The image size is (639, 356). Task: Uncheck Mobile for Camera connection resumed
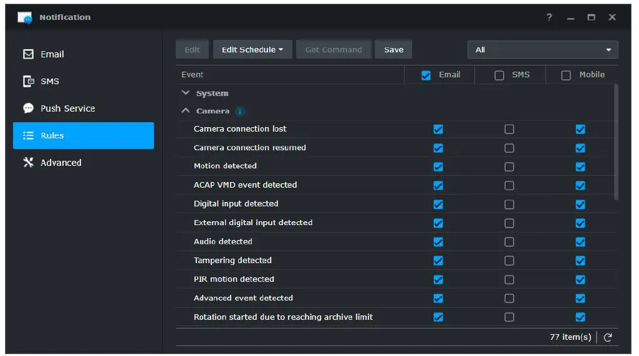pyautogui.click(x=580, y=148)
